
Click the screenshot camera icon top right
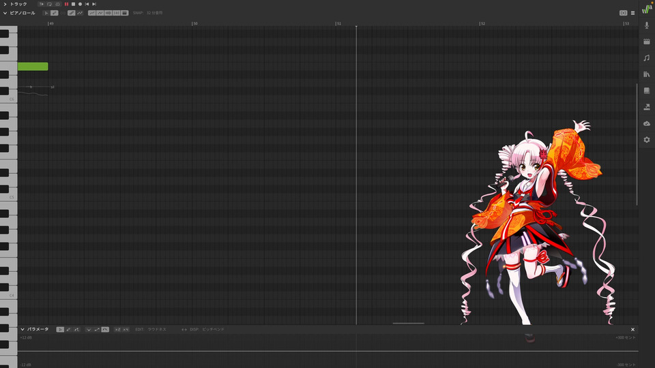pyautogui.click(x=623, y=13)
